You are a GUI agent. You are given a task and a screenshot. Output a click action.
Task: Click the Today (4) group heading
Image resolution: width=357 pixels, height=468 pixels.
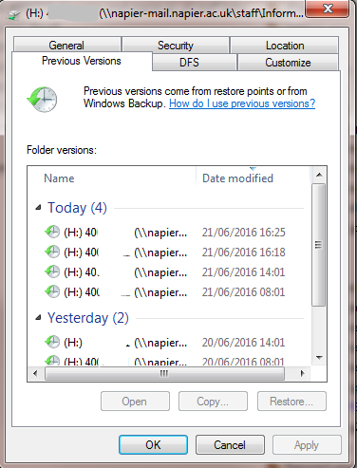[x=77, y=208]
